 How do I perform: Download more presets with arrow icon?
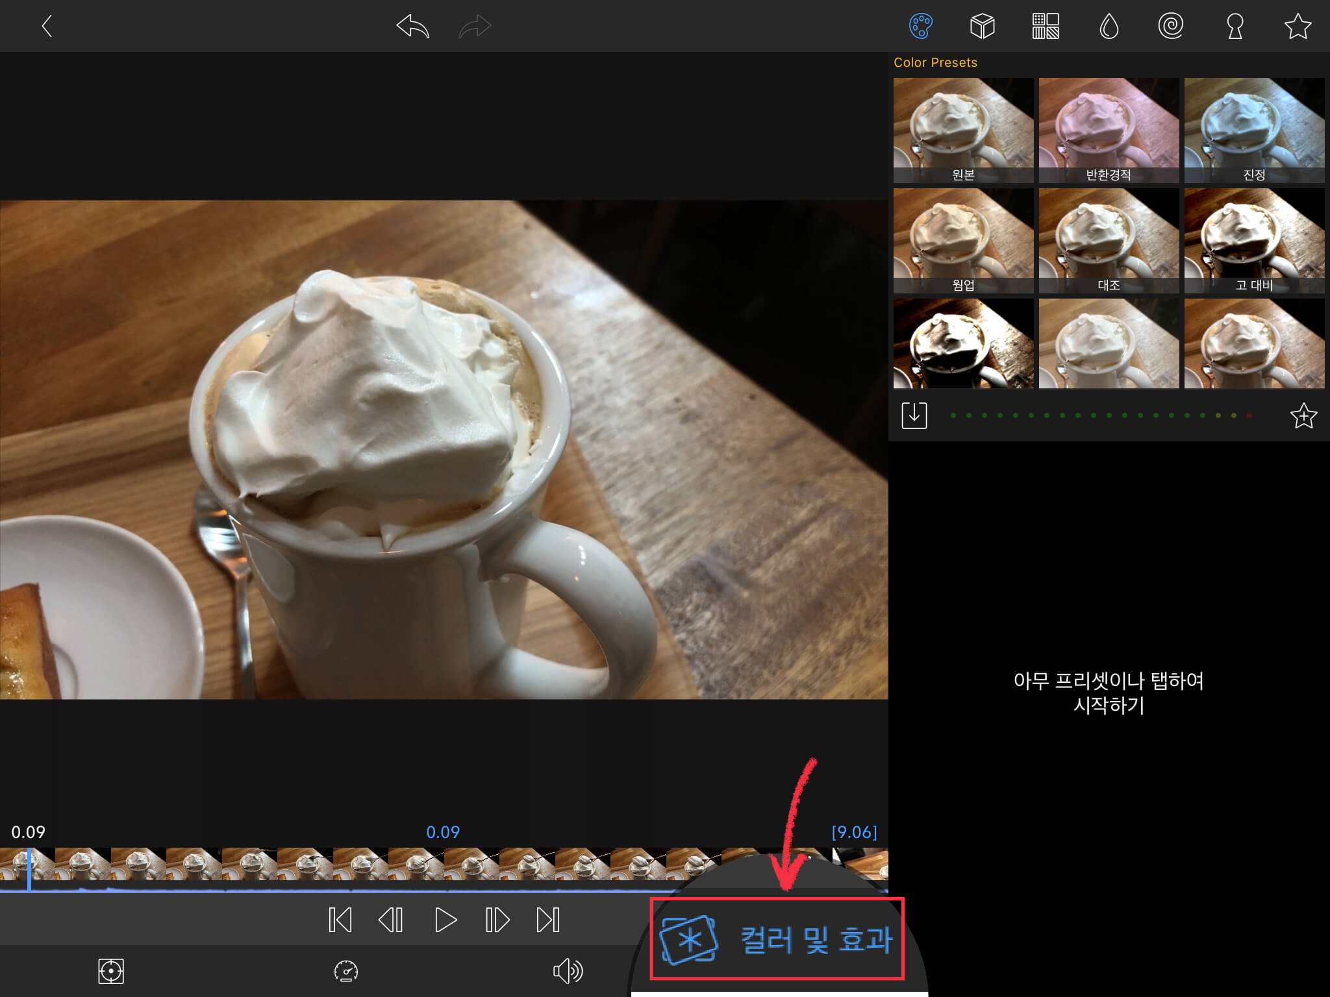pyautogui.click(x=914, y=415)
